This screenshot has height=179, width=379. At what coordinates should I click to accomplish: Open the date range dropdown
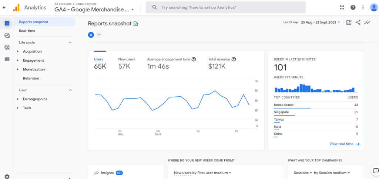click(320, 22)
